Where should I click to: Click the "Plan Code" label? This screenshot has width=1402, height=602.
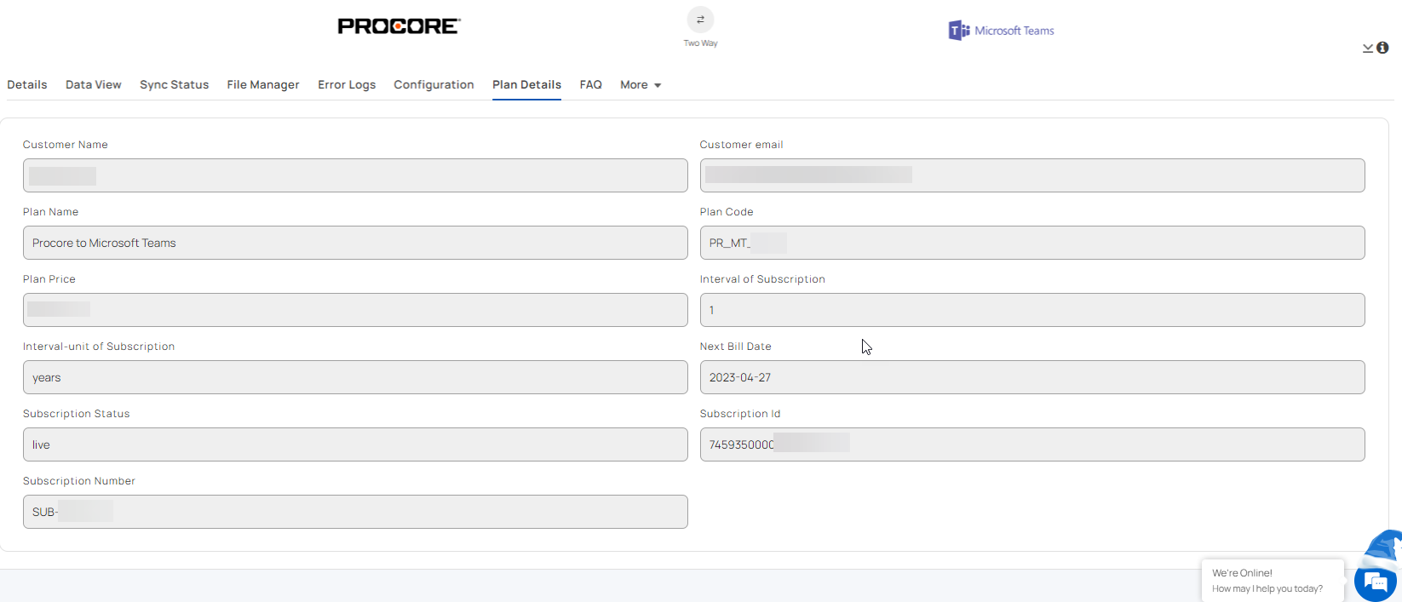pos(727,212)
